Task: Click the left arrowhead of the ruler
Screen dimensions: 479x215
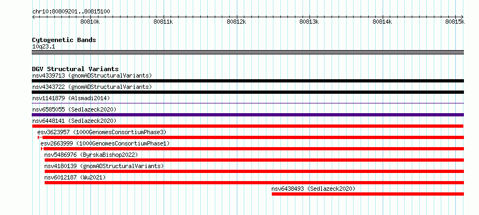Action: [x=33, y=17]
